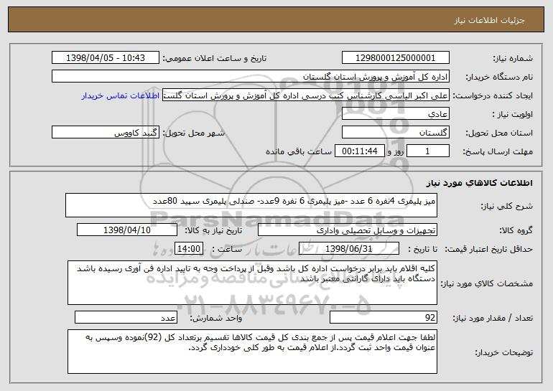Click the delivery city field گنبد کاووس

click(x=106, y=132)
